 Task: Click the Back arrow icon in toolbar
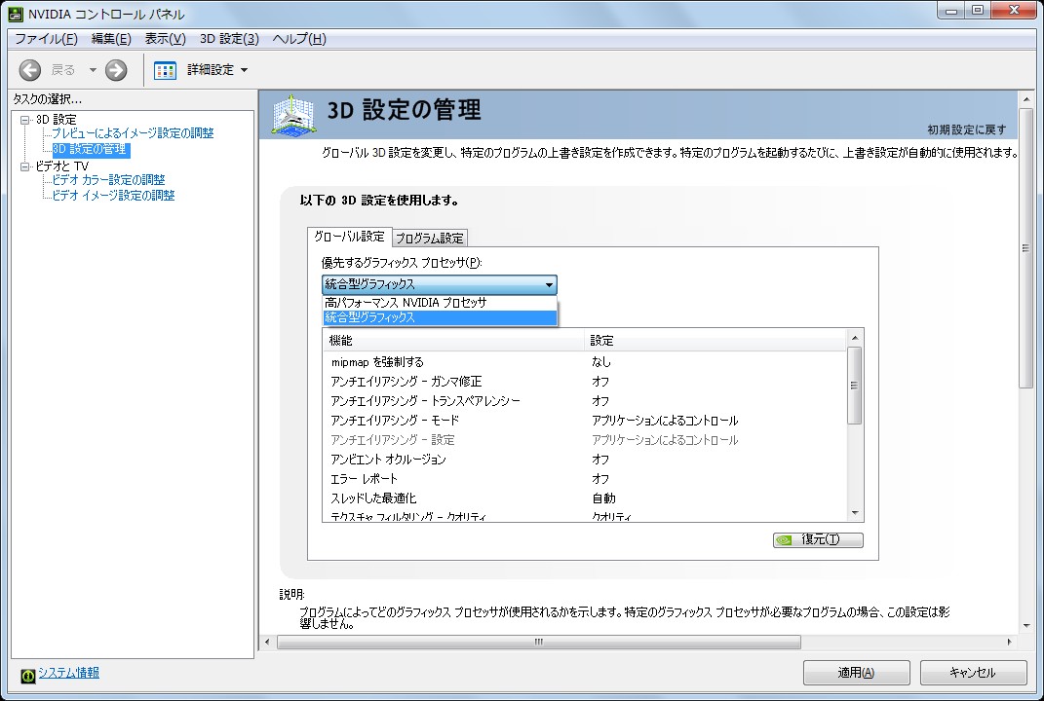click(30, 70)
